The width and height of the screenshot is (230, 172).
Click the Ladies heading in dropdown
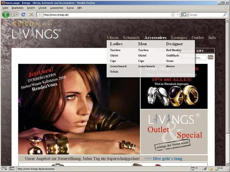pos(116,44)
